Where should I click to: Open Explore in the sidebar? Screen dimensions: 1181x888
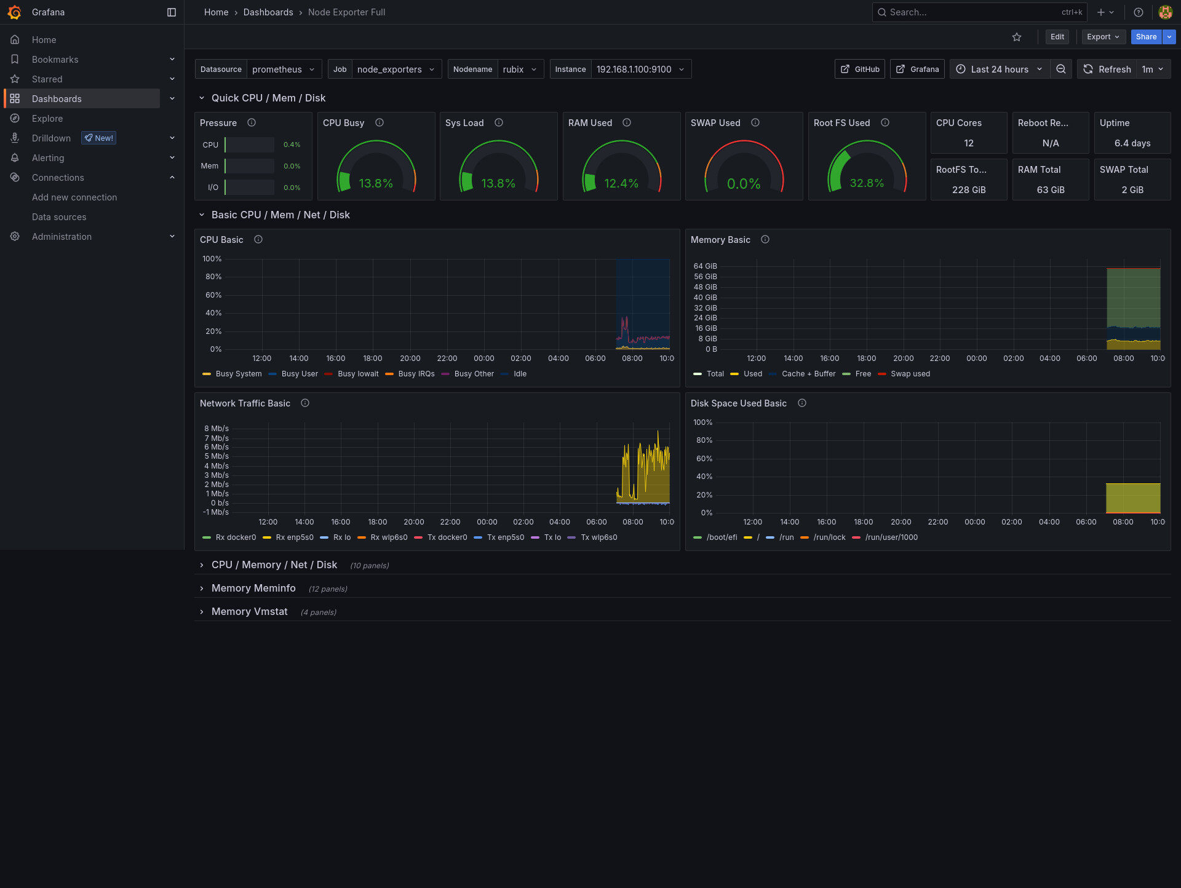coord(47,119)
